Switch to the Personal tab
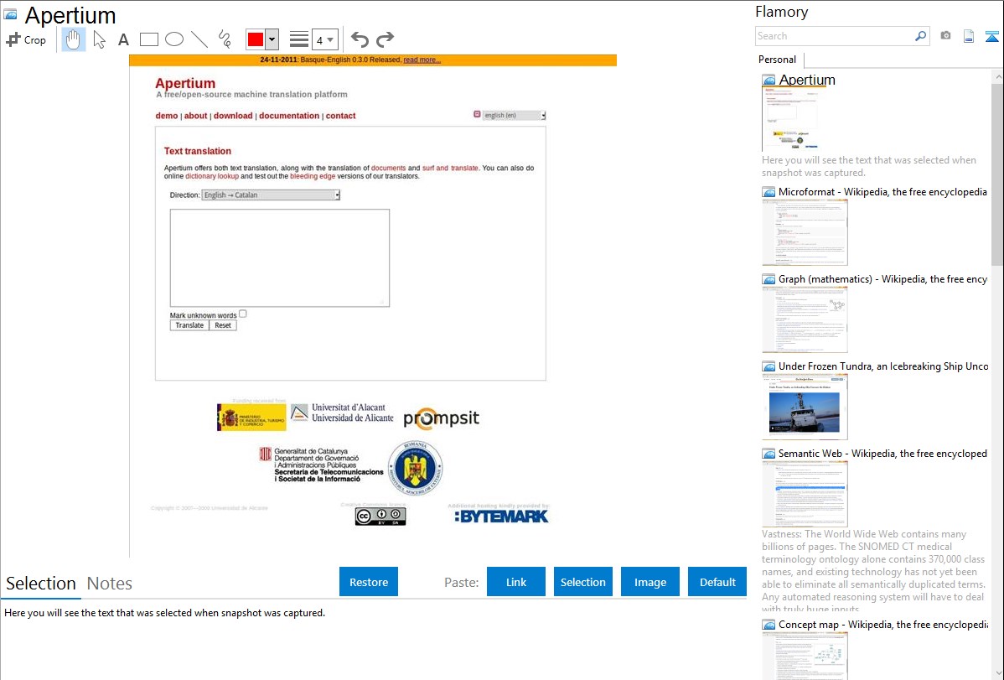 pyautogui.click(x=778, y=59)
